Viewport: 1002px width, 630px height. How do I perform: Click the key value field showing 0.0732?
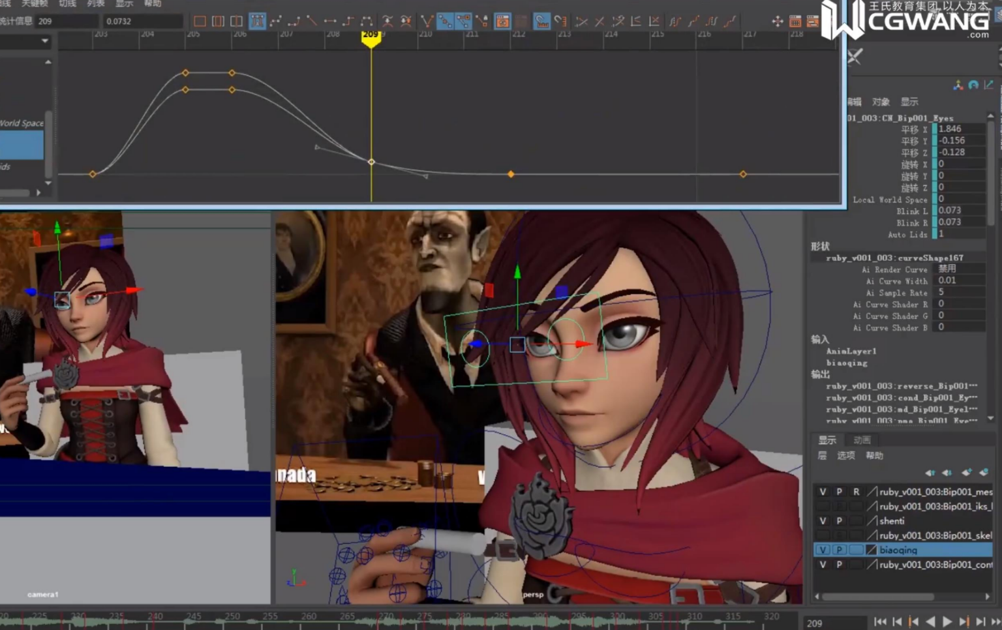[143, 22]
